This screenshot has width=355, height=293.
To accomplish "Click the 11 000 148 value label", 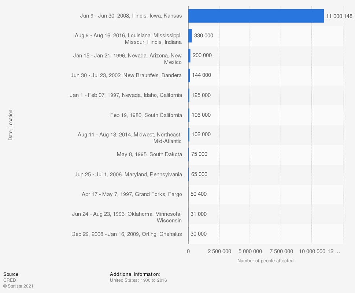I will (339, 16).
